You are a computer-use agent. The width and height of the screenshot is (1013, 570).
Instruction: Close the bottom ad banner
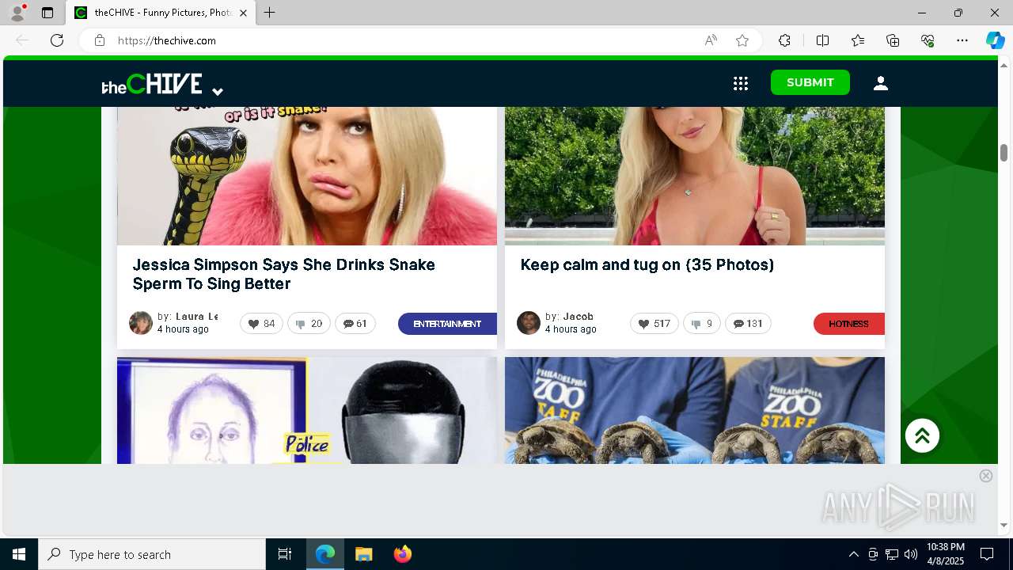coord(986,476)
